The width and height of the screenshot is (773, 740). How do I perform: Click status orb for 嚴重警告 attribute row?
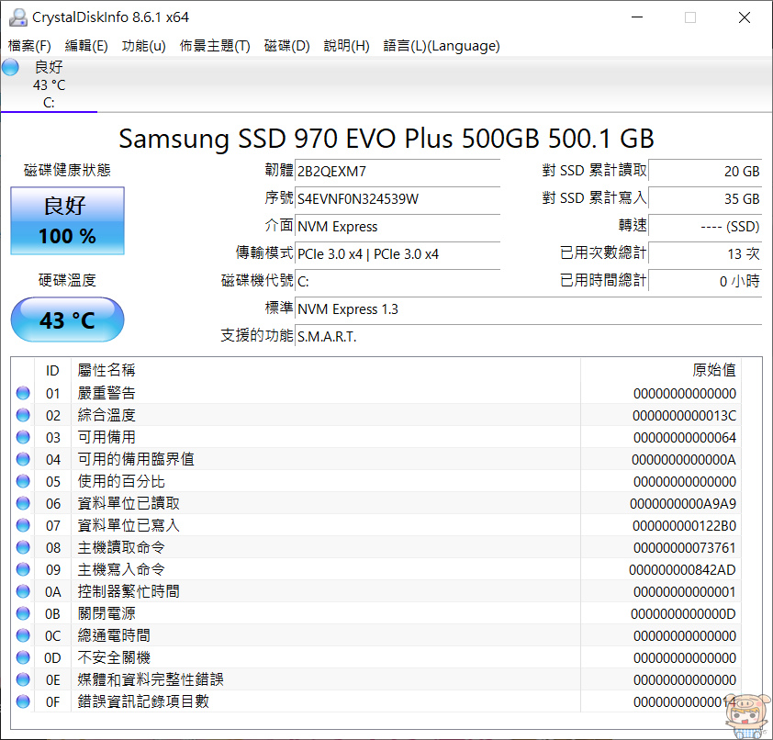[x=23, y=393]
